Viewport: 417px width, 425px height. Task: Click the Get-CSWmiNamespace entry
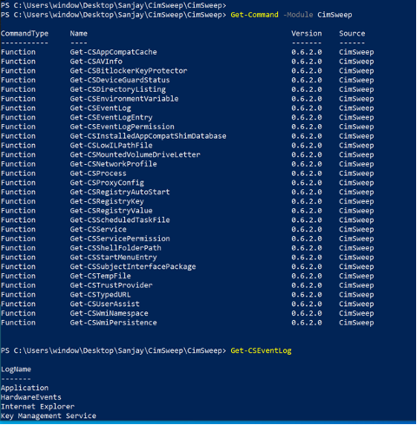(109, 313)
